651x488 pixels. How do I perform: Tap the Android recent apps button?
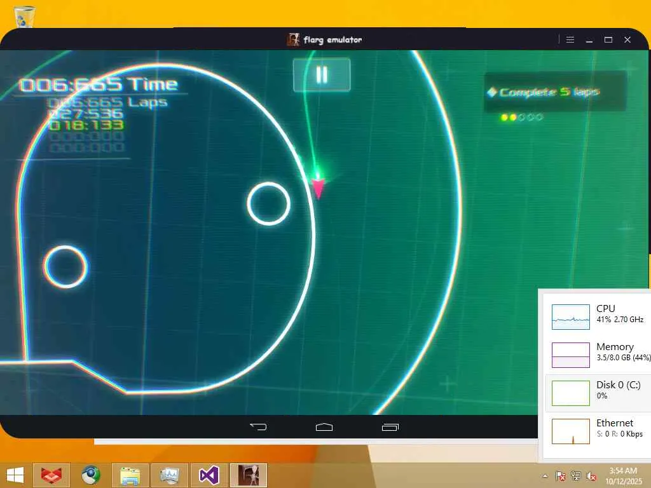pyautogui.click(x=390, y=426)
